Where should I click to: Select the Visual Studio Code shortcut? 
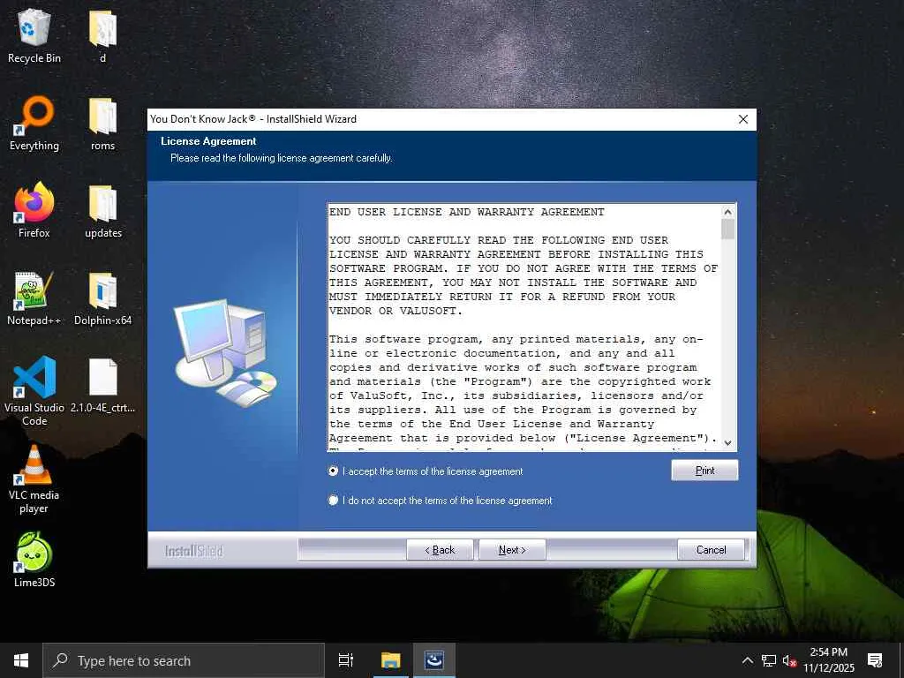[34, 391]
